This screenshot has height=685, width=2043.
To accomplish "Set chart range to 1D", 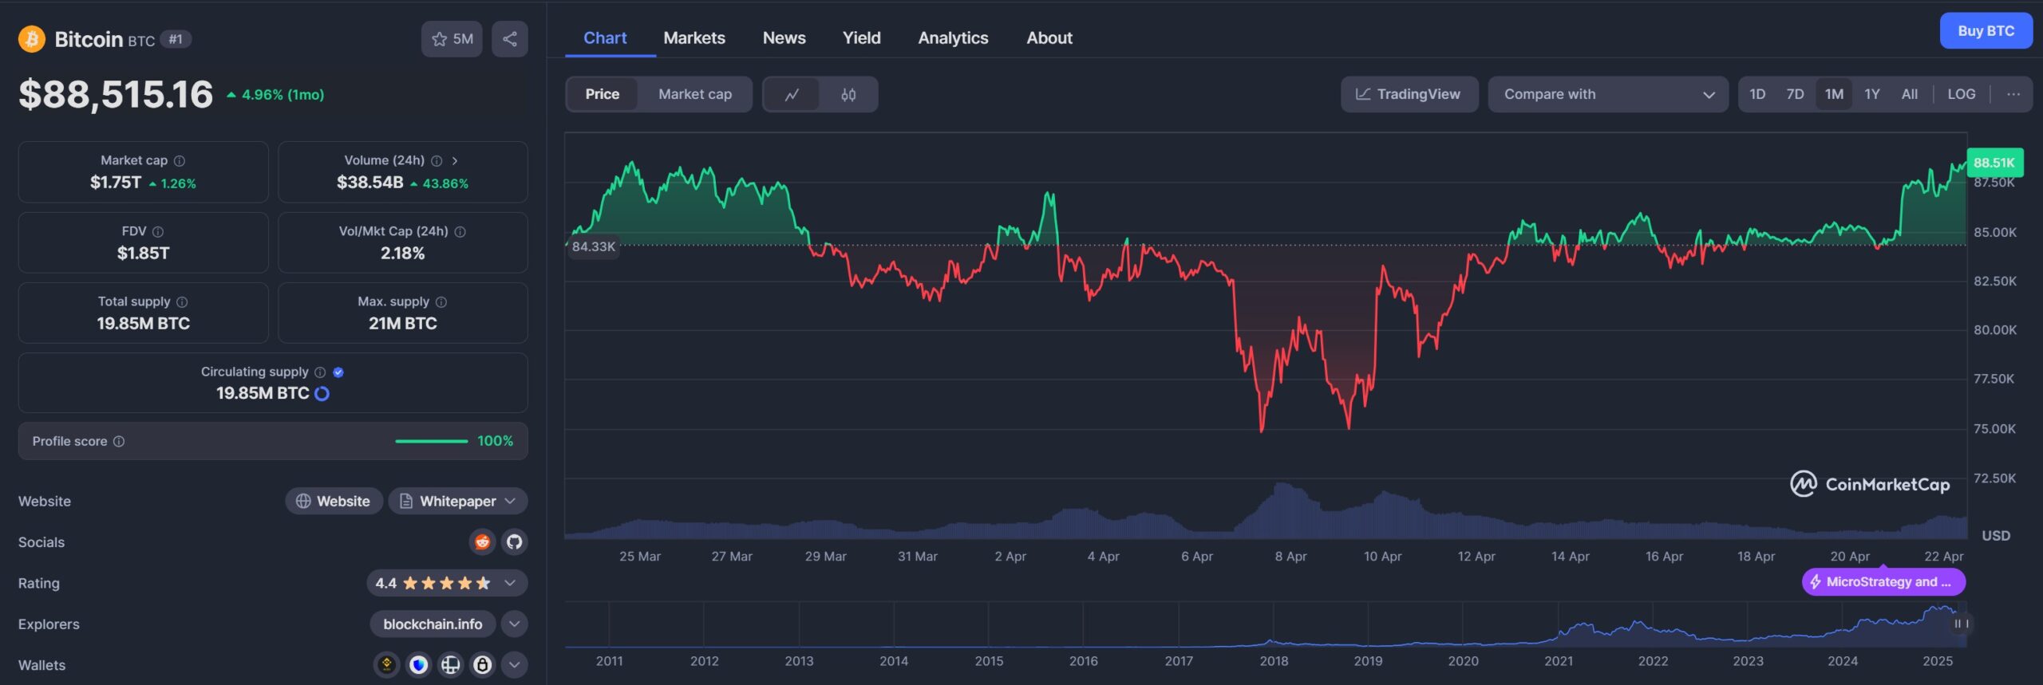I will 1757,94.
